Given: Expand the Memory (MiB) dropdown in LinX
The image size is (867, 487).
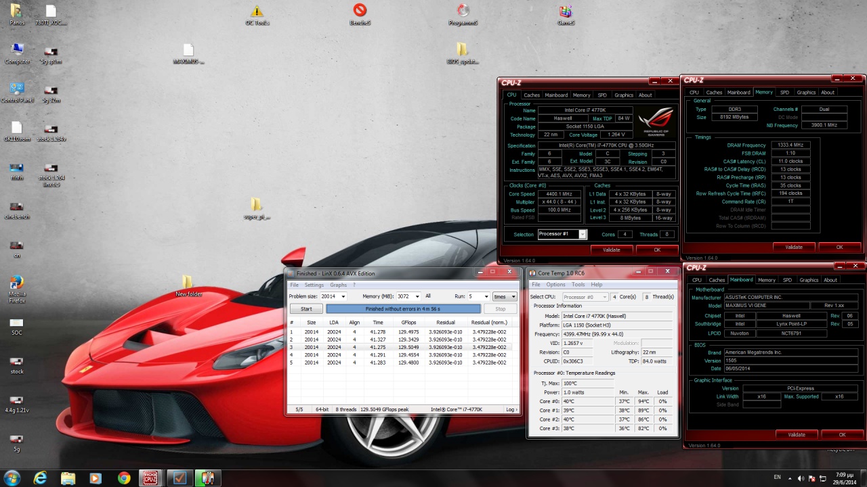Looking at the screenshot, I should [418, 296].
